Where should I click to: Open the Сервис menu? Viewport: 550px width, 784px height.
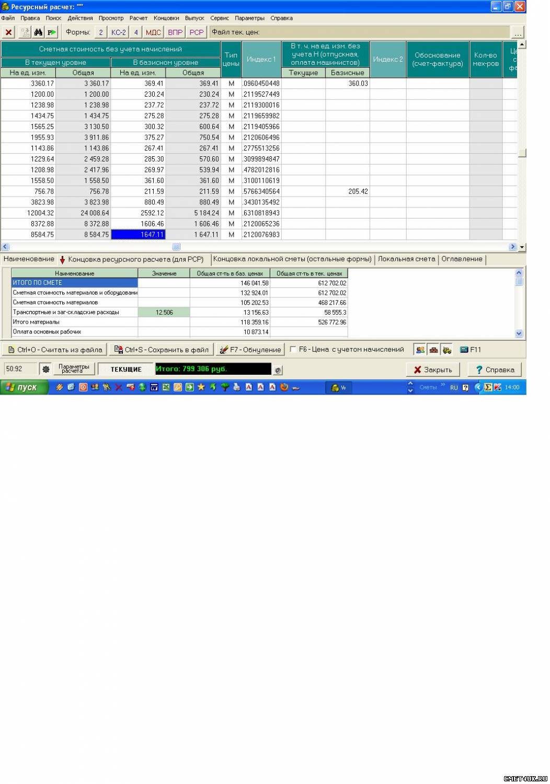[220, 18]
